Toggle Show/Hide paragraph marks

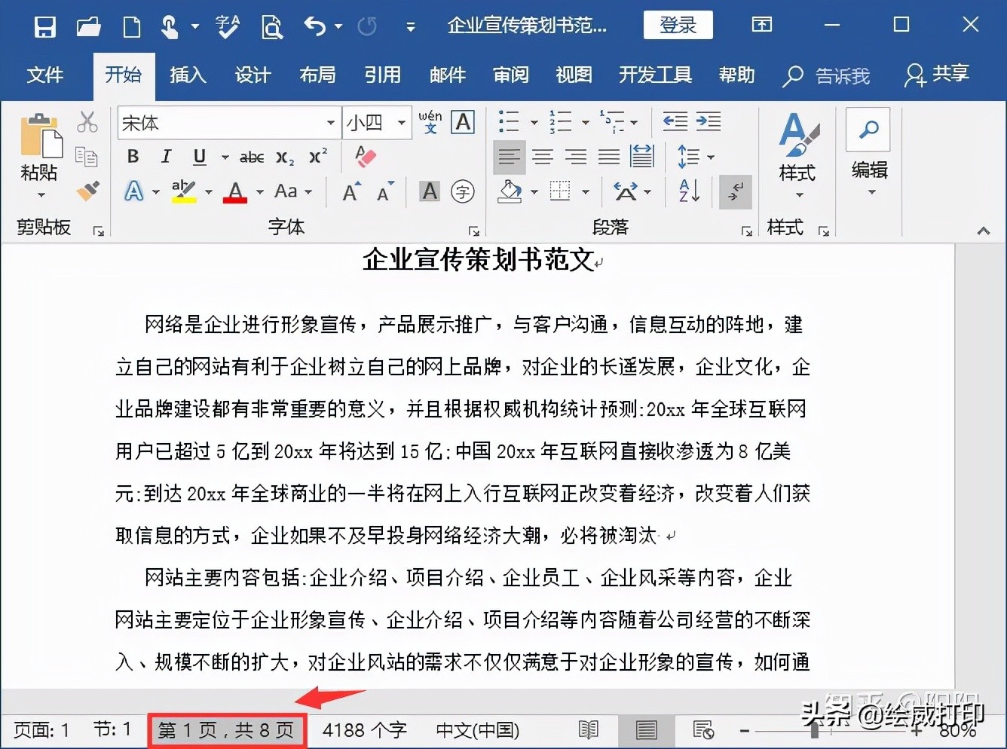[x=734, y=191]
